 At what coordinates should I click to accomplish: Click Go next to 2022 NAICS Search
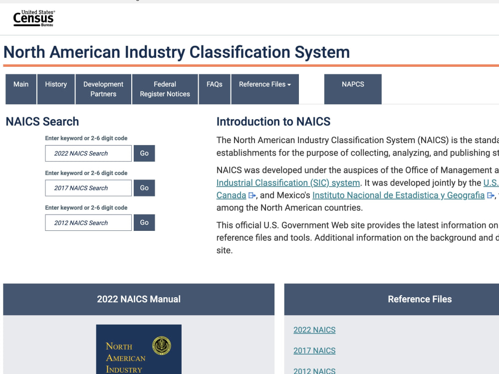(144, 153)
